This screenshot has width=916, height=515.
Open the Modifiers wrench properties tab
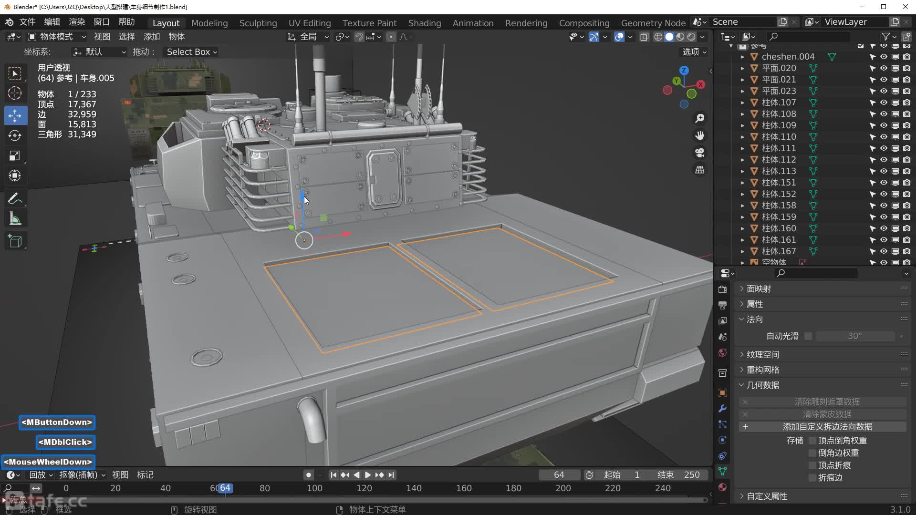722,409
